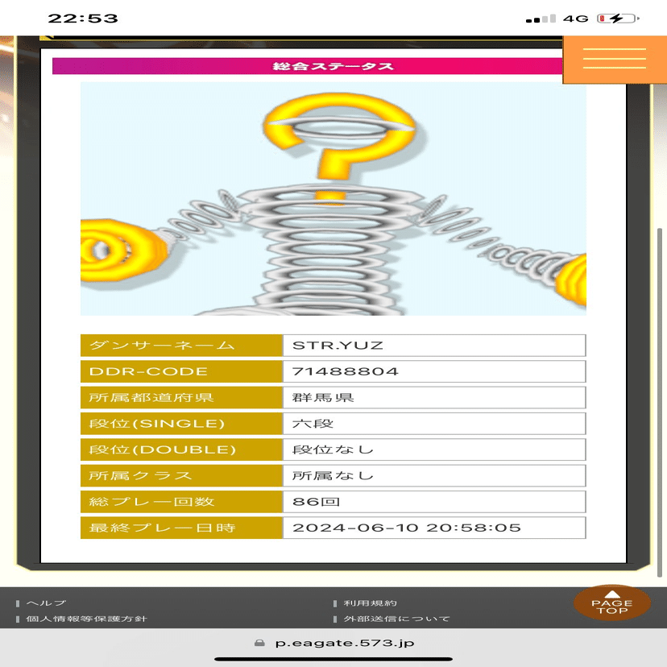Image resolution: width=667 pixels, height=667 pixels.
Task: Tap the 22:53 clock in status bar
Action: pos(82,19)
